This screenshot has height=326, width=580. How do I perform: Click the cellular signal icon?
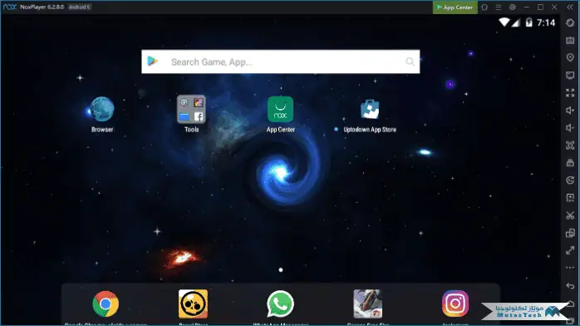pos(516,23)
